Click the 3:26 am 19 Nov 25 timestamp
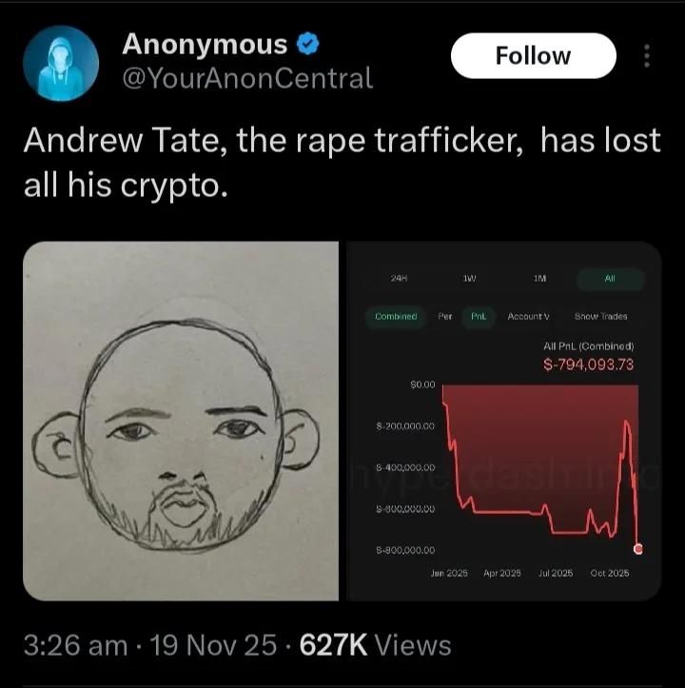685x688 pixels. pos(150,645)
